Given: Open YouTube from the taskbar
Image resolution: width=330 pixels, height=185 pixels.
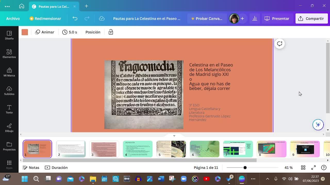Looking at the screenshot, I should pos(206,179).
